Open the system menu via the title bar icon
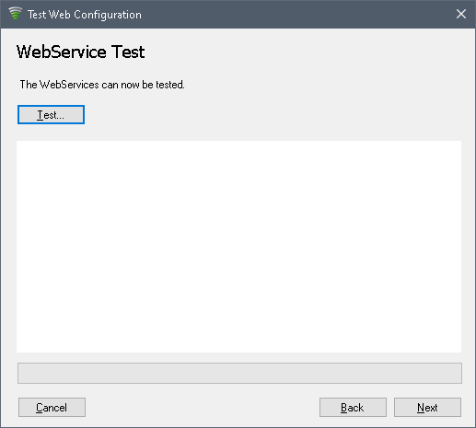Image resolution: width=476 pixels, height=428 pixels. [x=15, y=14]
